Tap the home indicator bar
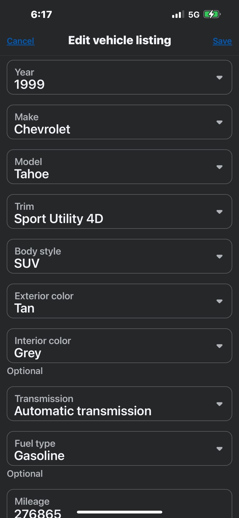 [119, 512]
